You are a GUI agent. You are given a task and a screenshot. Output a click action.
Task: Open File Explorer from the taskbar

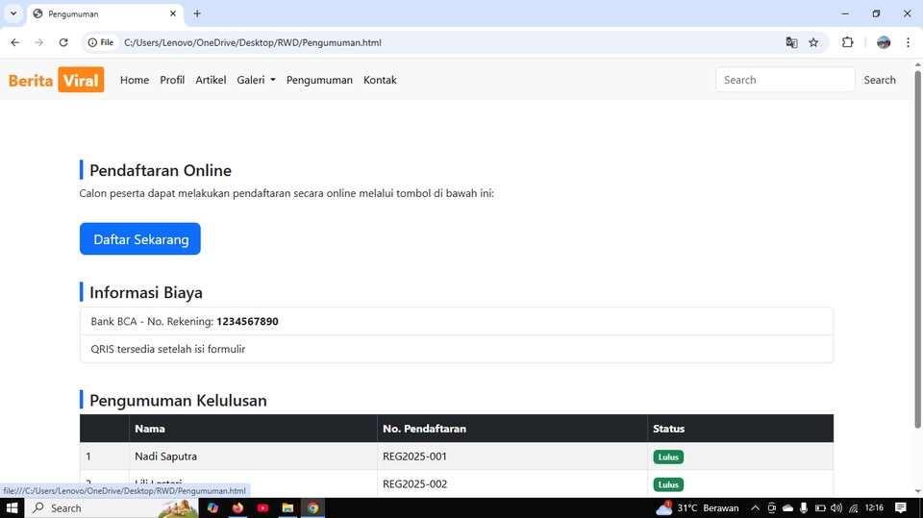(287, 507)
